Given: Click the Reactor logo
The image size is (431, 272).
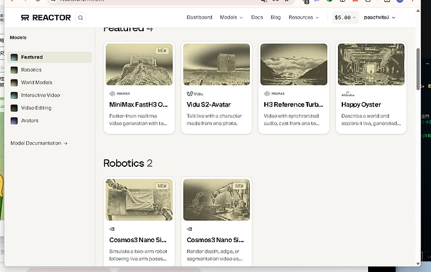Looking at the screenshot, I should click(x=46, y=17).
